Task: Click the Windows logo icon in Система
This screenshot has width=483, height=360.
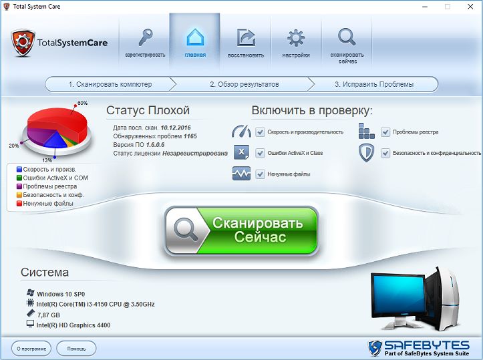Action: click(30, 293)
